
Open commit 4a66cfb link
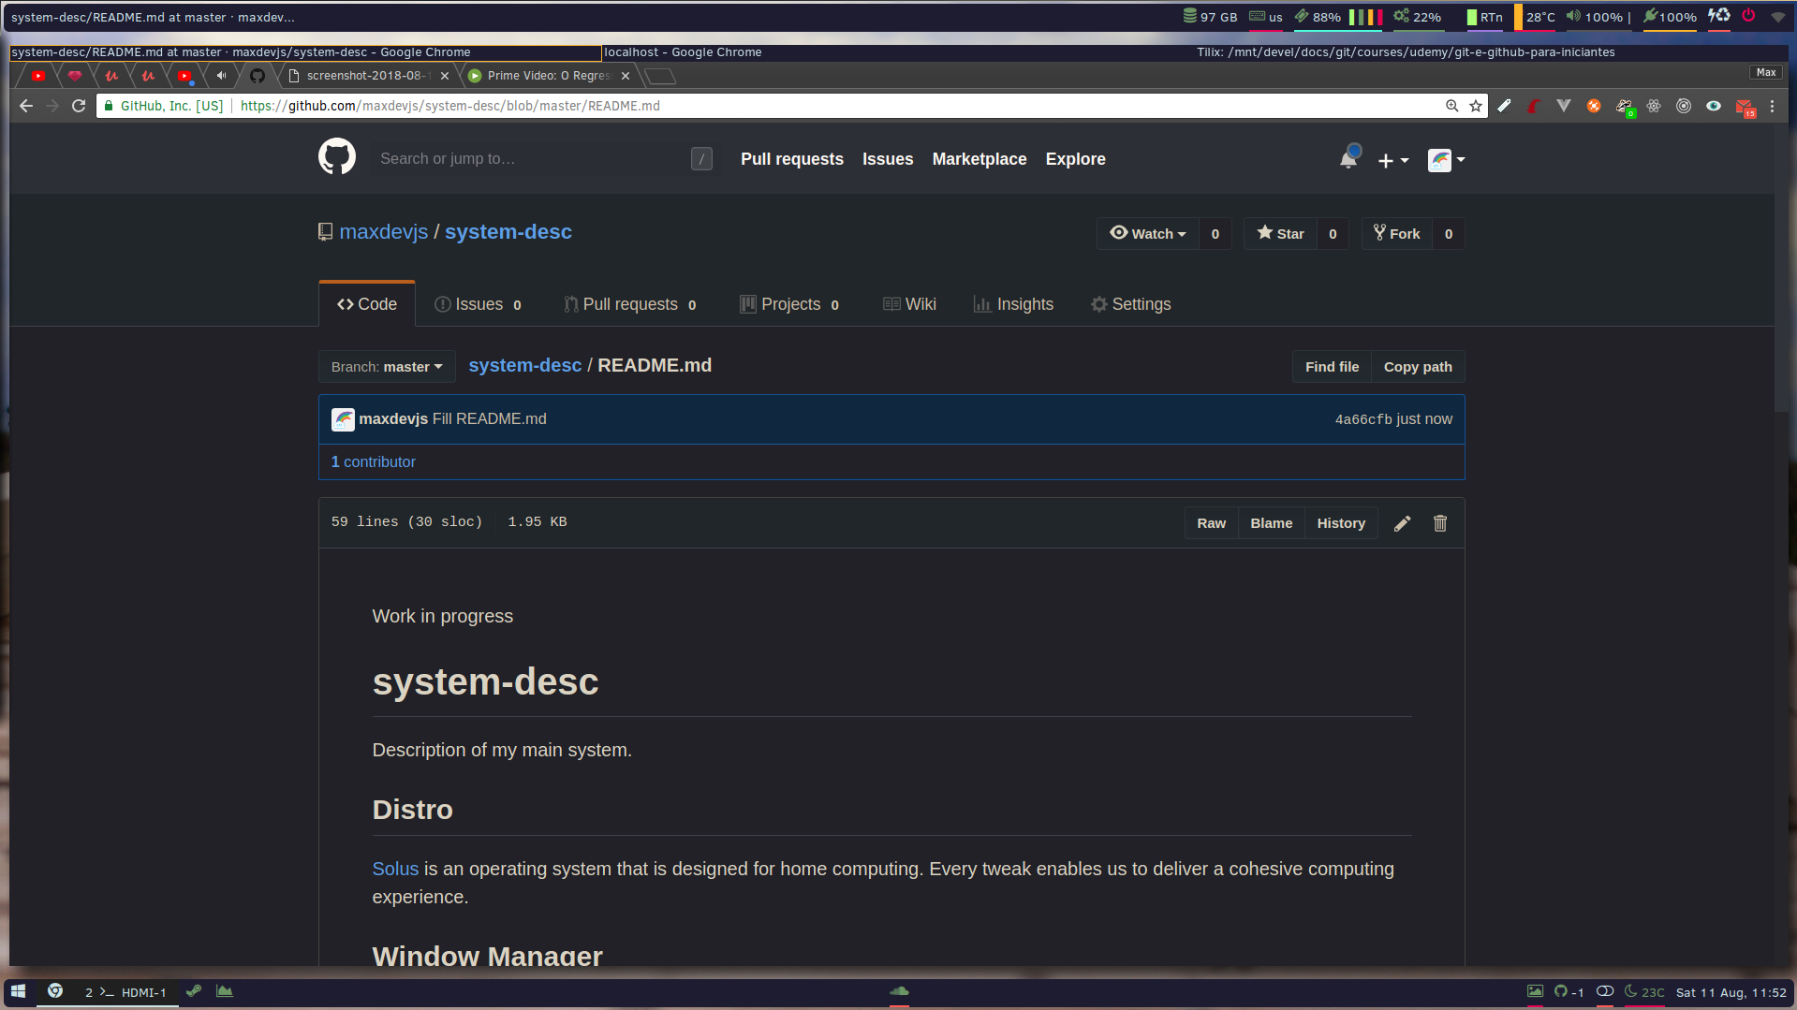[1363, 419]
